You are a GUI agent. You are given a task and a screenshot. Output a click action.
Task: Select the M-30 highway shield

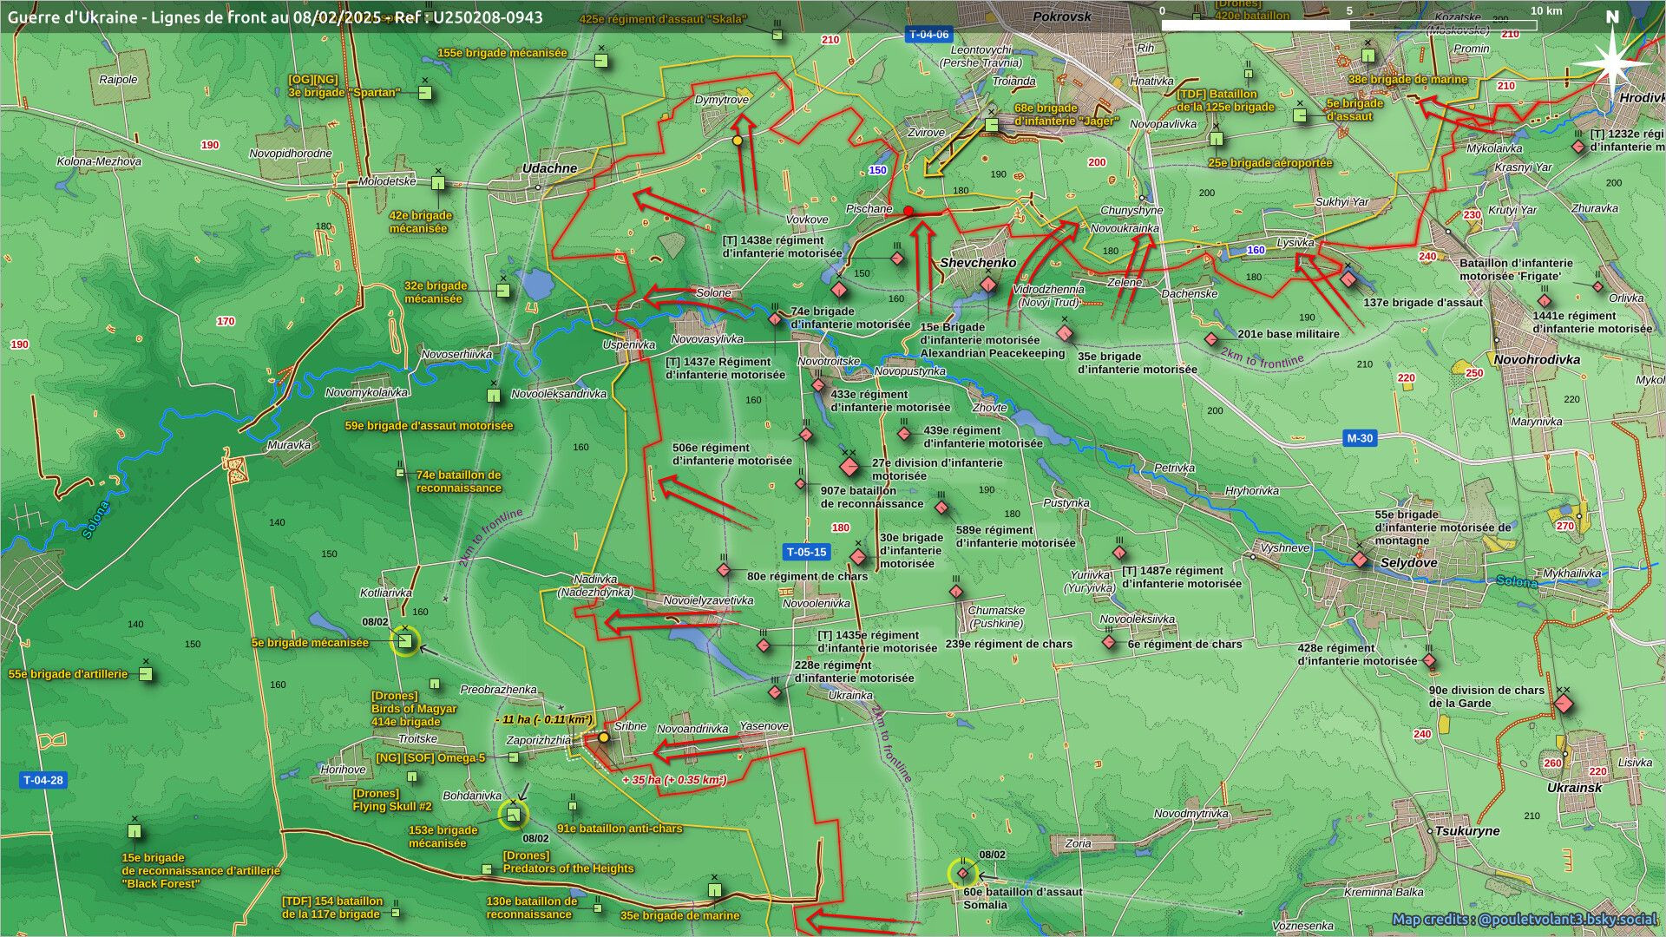[1360, 438]
